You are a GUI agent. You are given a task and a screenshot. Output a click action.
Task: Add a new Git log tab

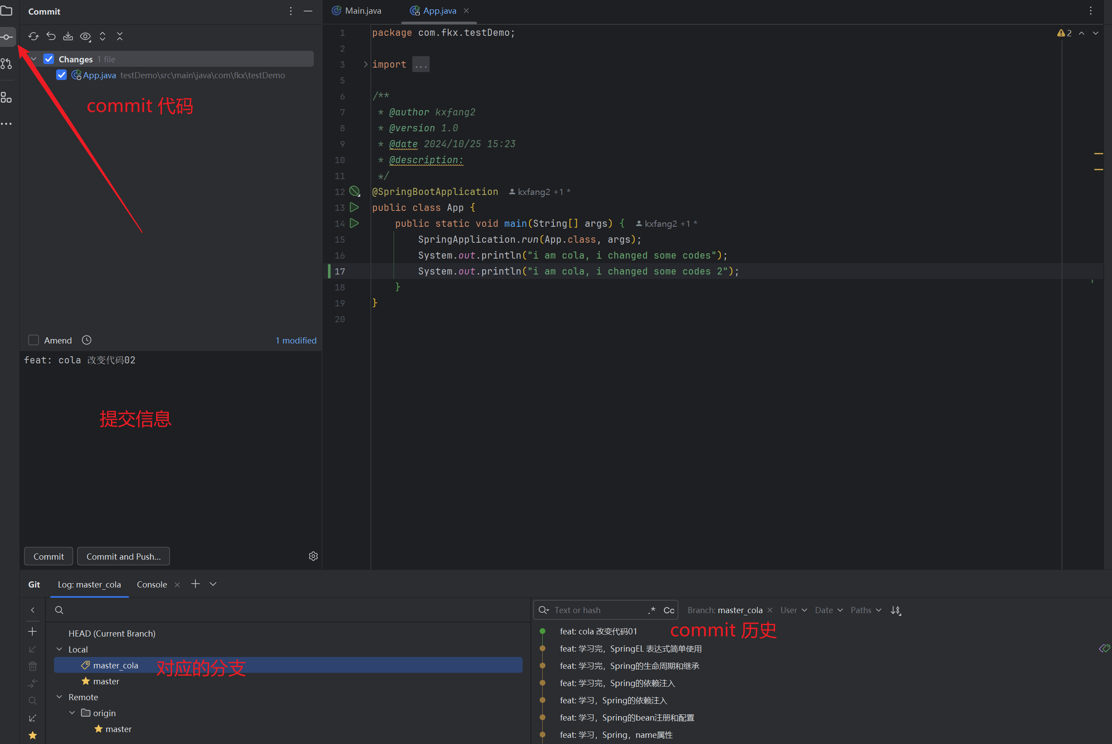[195, 584]
